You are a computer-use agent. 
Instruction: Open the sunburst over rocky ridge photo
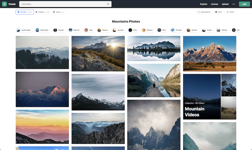pos(98,54)
